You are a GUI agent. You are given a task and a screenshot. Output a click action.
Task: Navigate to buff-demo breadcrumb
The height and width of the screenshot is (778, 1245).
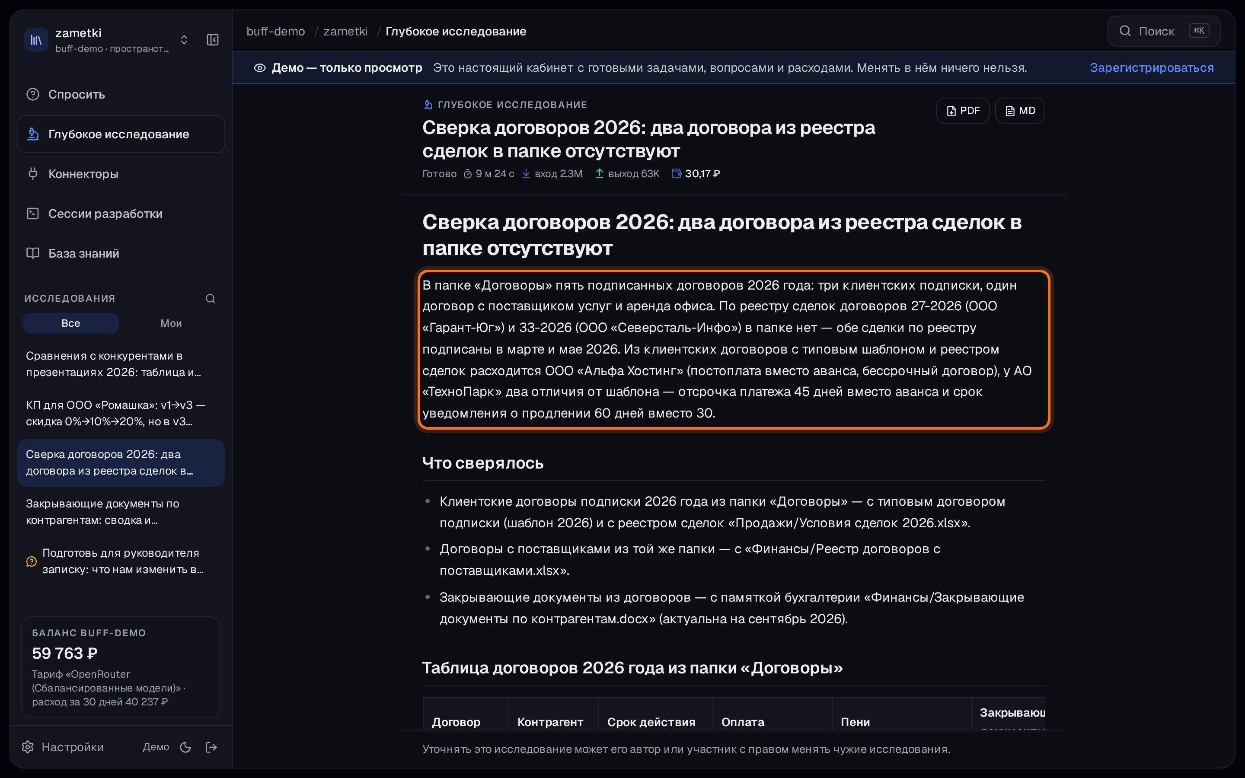point(276,32)
